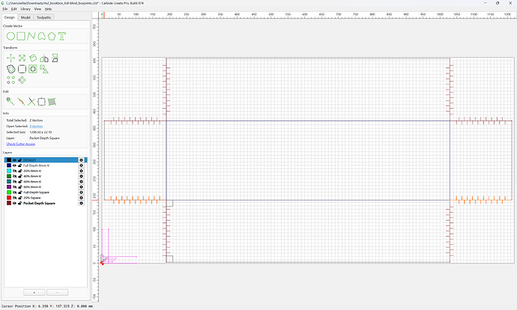Viewport: 517px width, 310px height.
Task: Open the Help menu
Action: click(48, 9)
